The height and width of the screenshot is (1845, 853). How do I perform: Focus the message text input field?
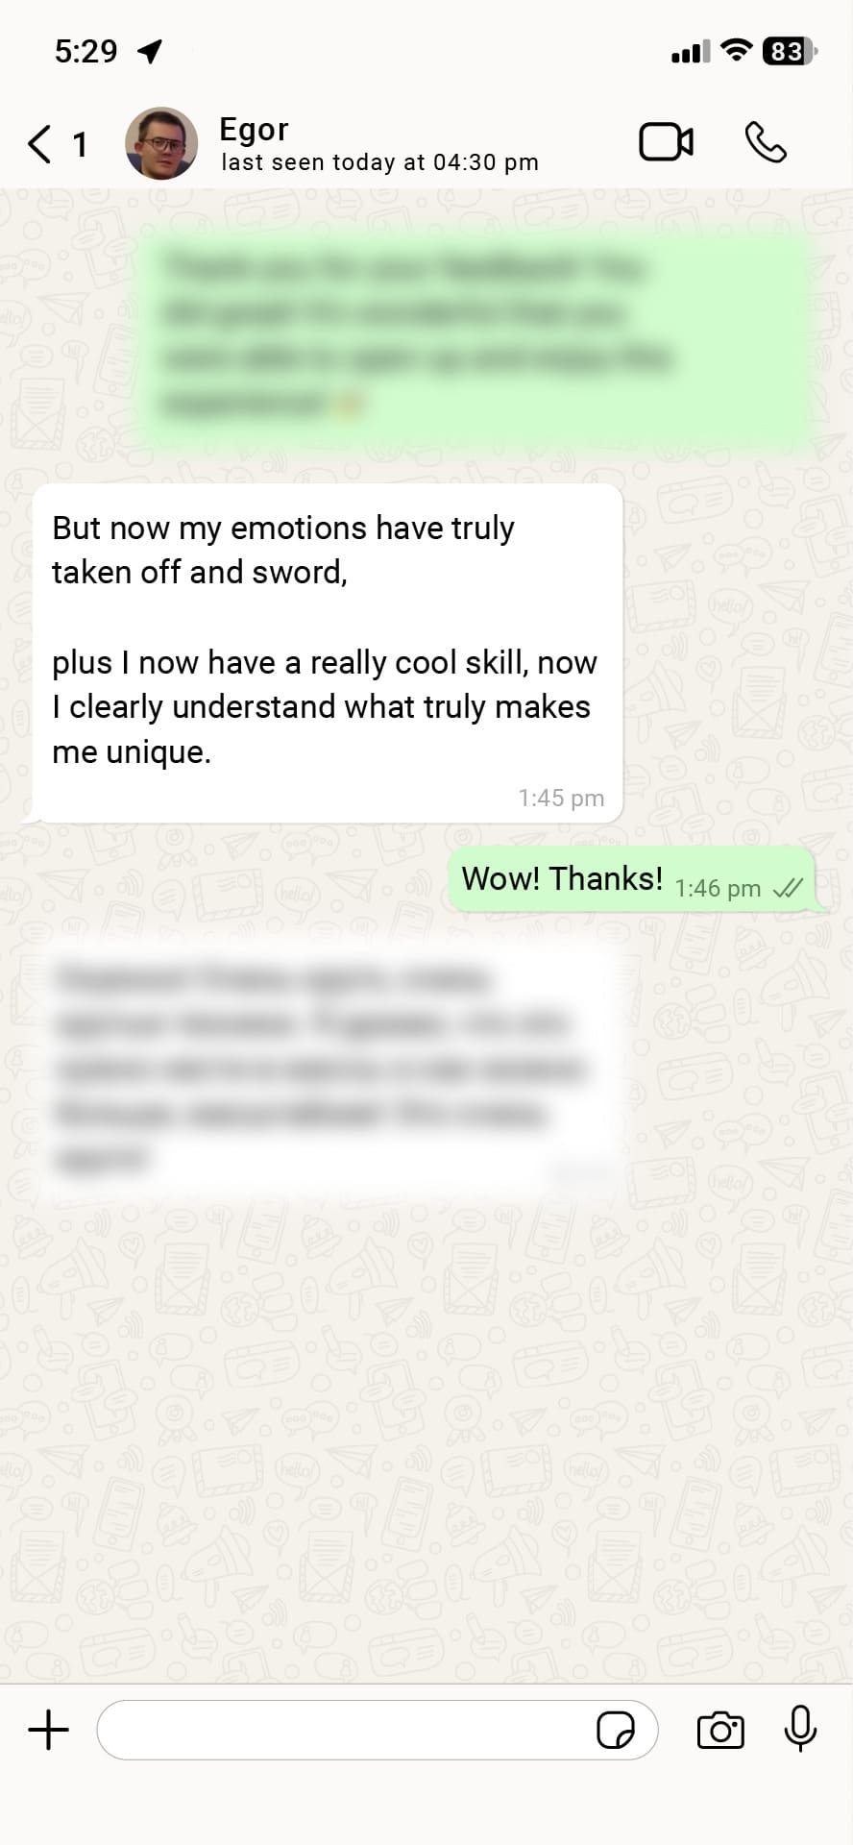[378, 1730]
